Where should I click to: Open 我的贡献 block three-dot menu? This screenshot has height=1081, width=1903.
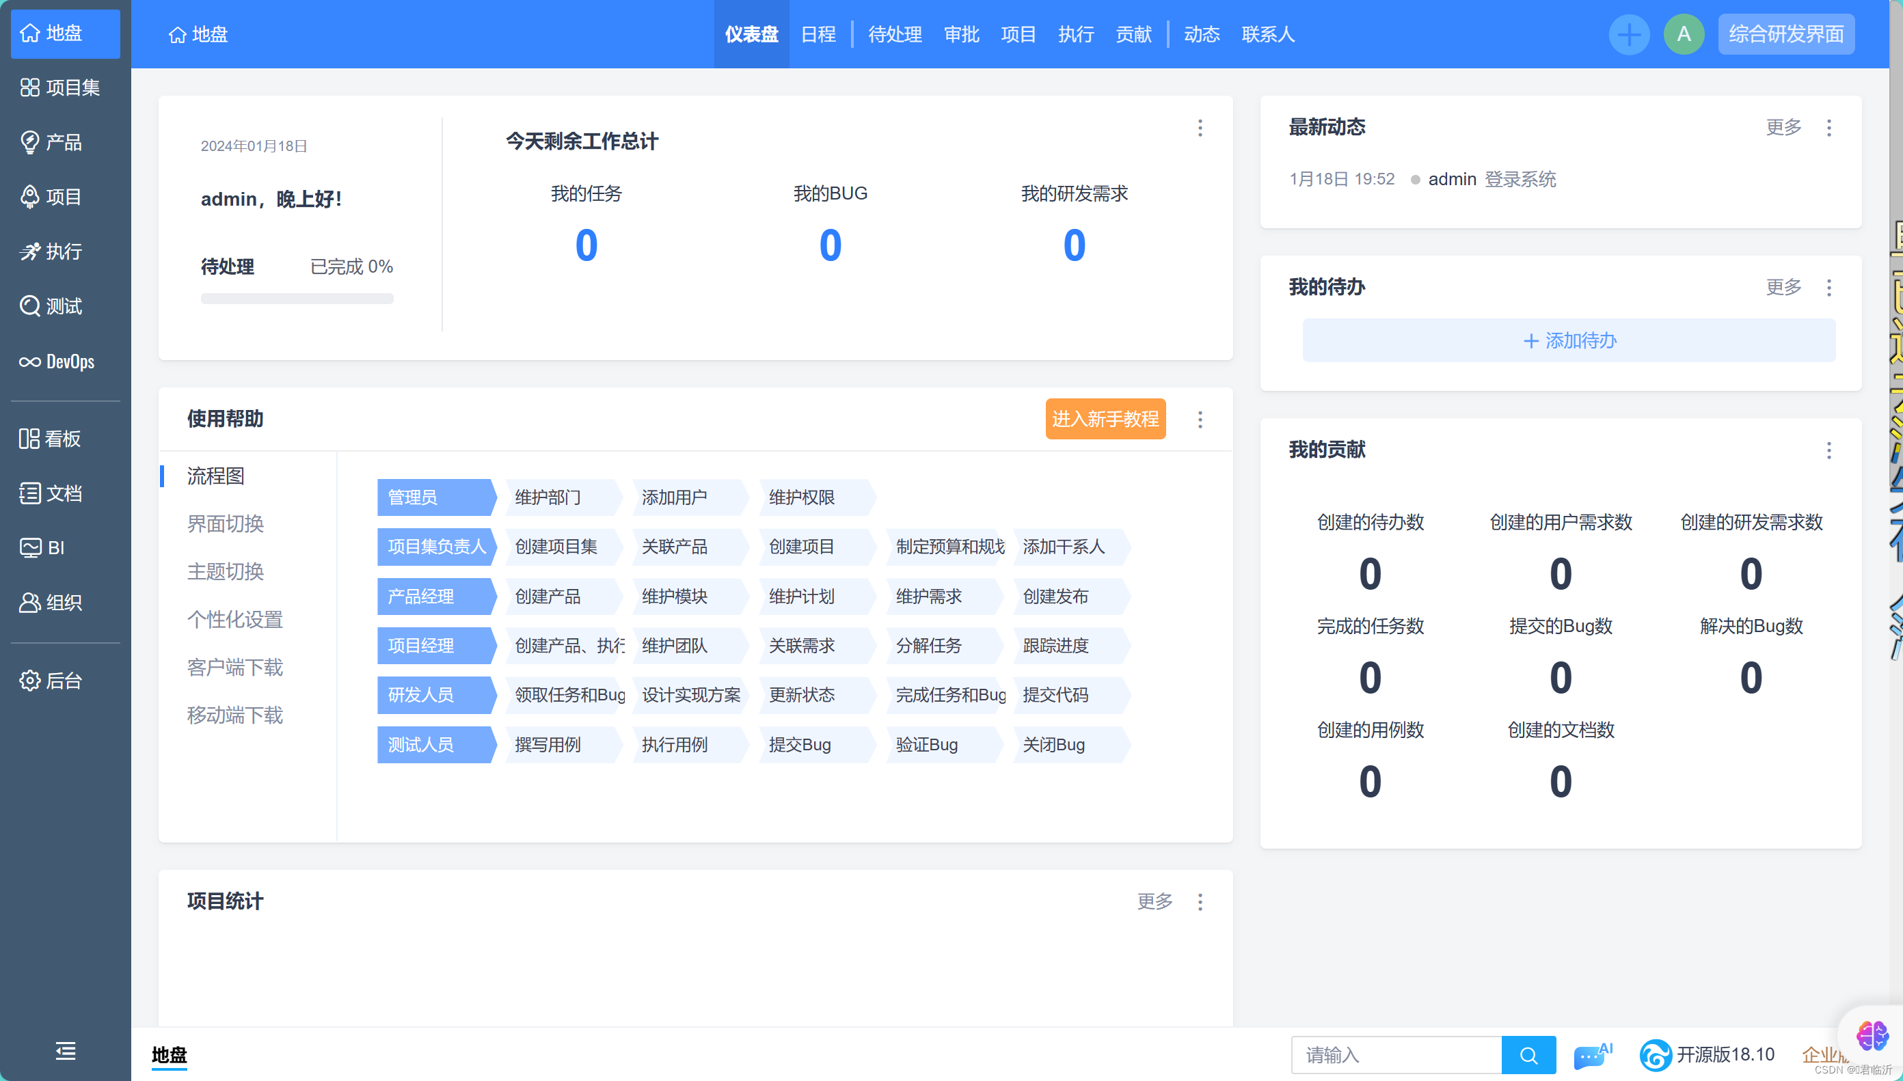pos(1828,450)
